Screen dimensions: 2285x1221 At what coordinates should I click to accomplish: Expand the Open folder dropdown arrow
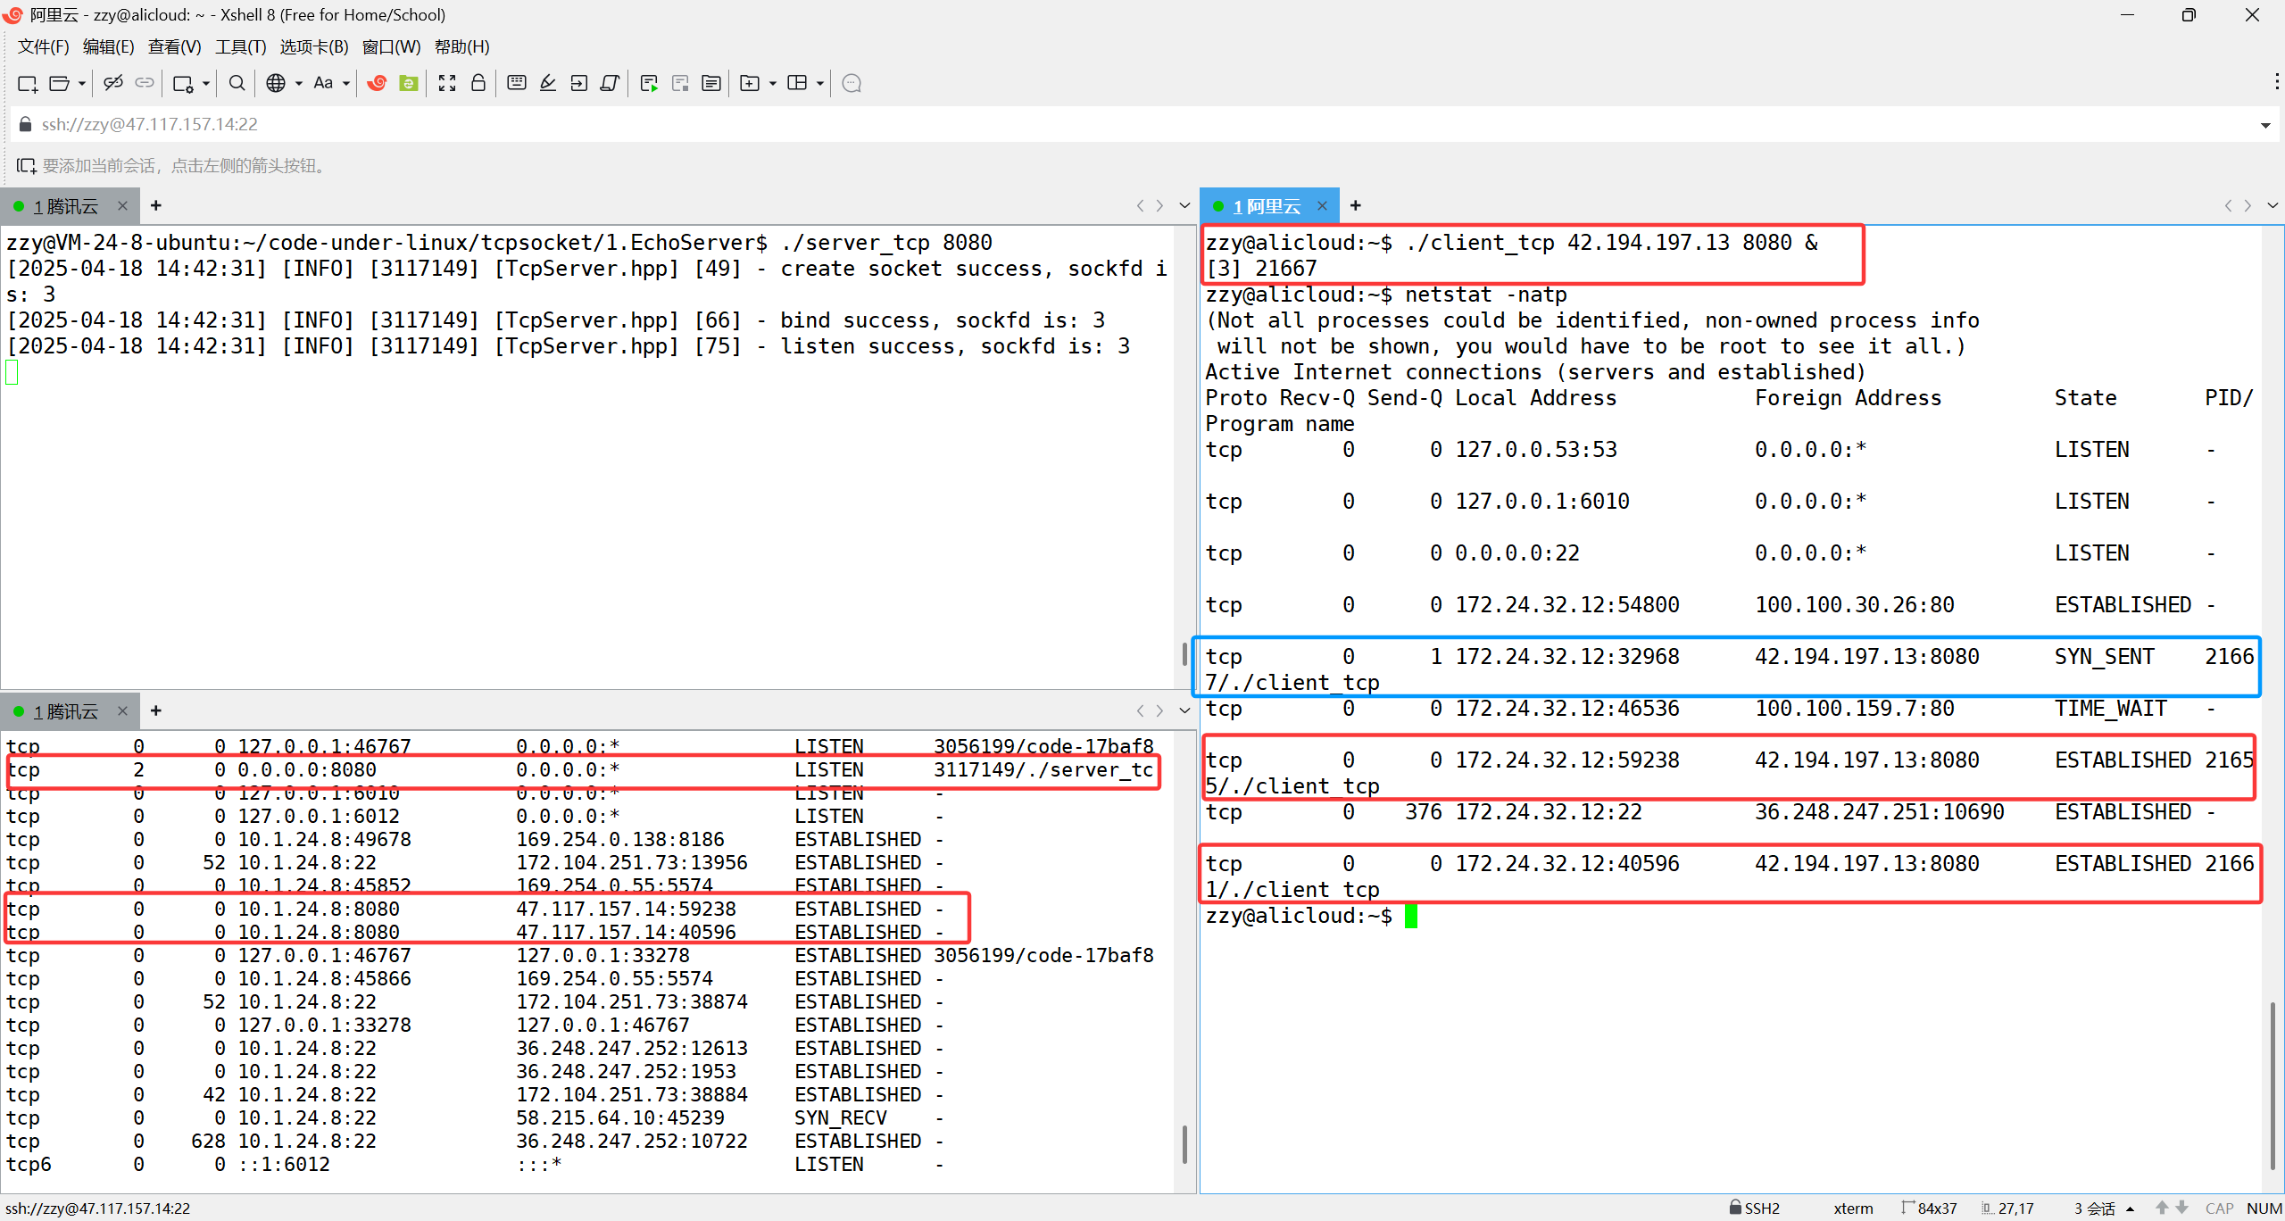[x=82, y=83]
